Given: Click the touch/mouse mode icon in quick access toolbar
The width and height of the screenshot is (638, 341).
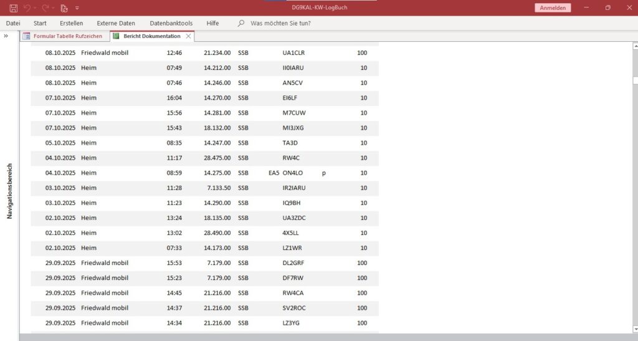Looking at the screenshot, I should (x=64, y=8).
